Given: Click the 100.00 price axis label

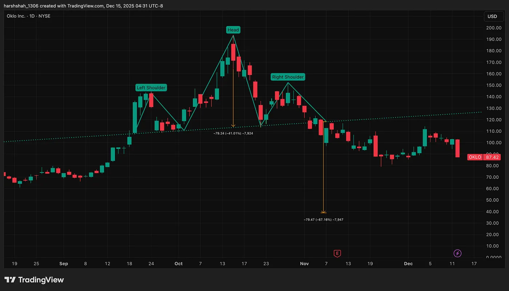Looking at the screenshot, I should (x=493, y=143).
